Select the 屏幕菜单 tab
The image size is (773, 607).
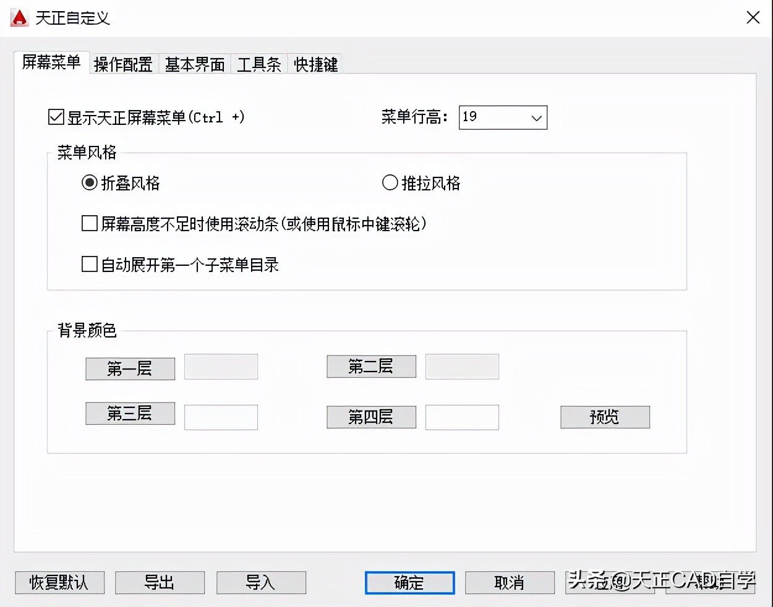click(50, 62)
